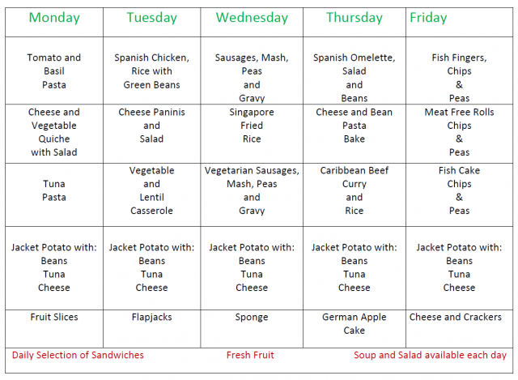This screenshot has height=380, width=518.
Task: Select the Tuesday column header
Action: coord(151,18)
